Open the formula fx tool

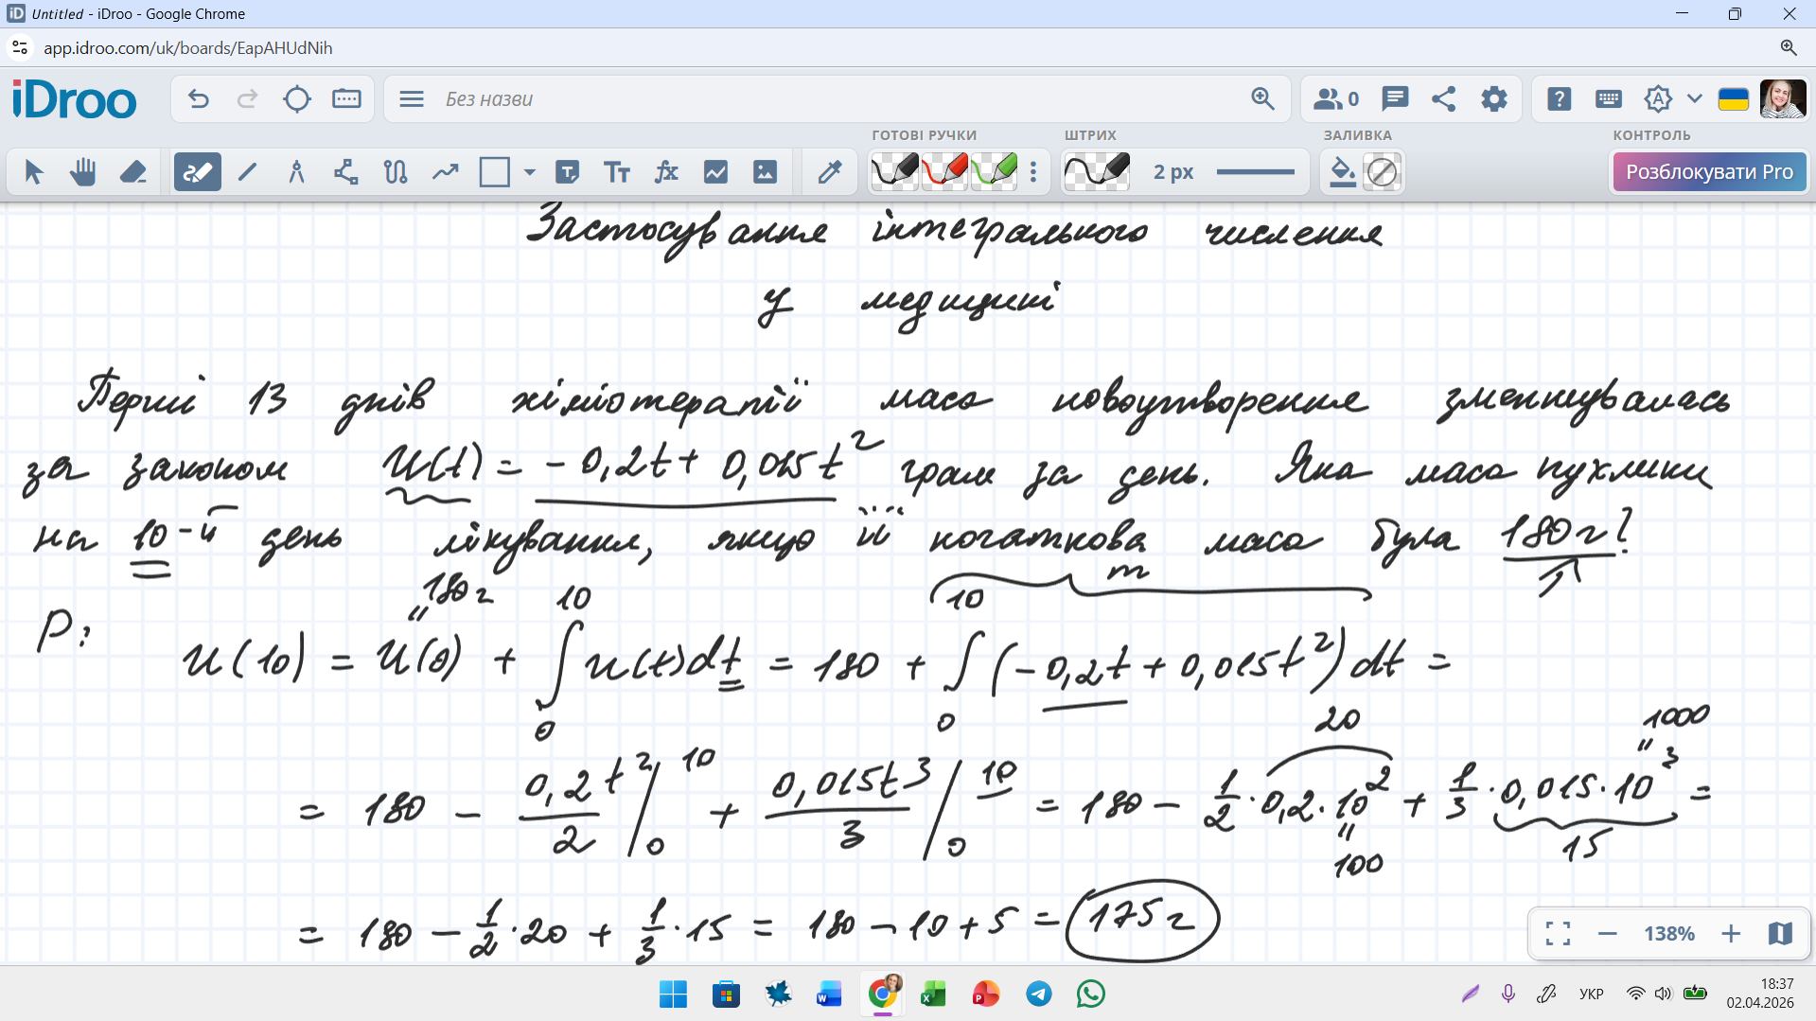666,172
